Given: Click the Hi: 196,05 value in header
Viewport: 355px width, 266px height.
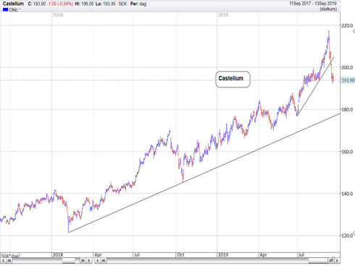Looking at the screenshot, I should 84,4.
